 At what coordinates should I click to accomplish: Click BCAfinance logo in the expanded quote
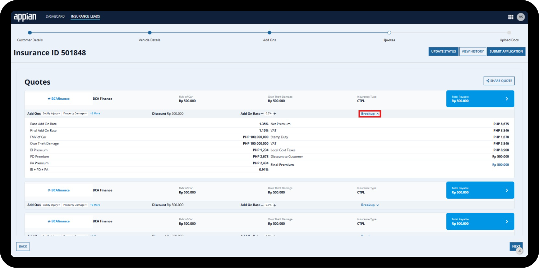pos(59,99)
